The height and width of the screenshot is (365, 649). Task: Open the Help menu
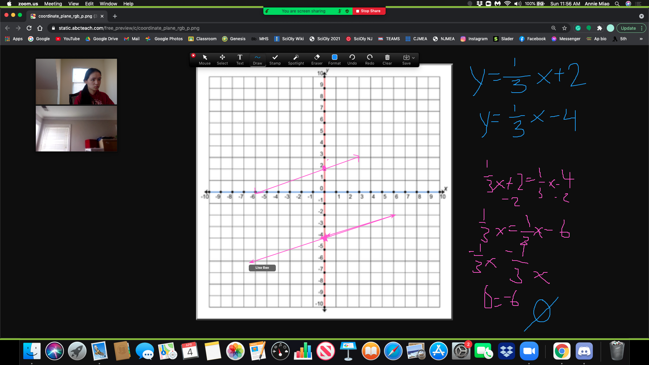tap(128, 4)
